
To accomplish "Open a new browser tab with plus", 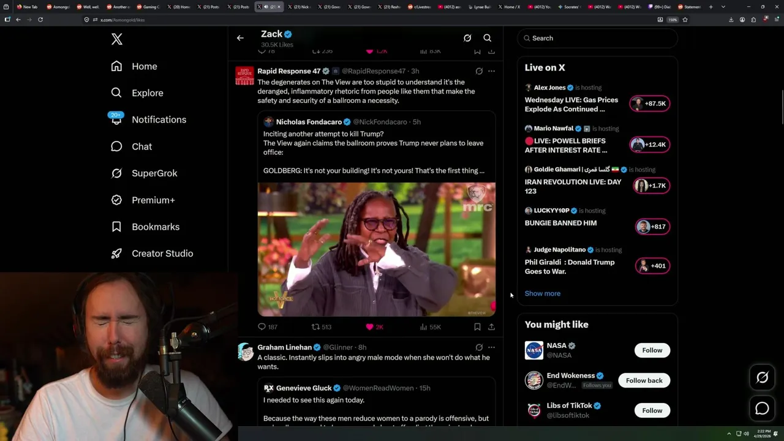I will point(710,7).
